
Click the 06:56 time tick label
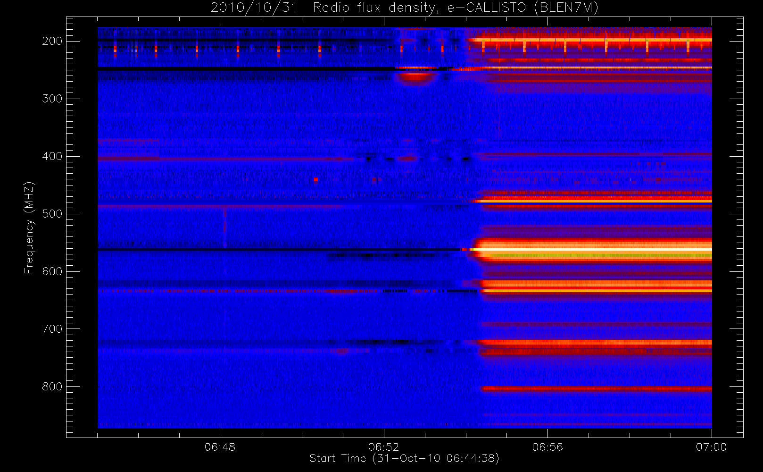[547, 447]
